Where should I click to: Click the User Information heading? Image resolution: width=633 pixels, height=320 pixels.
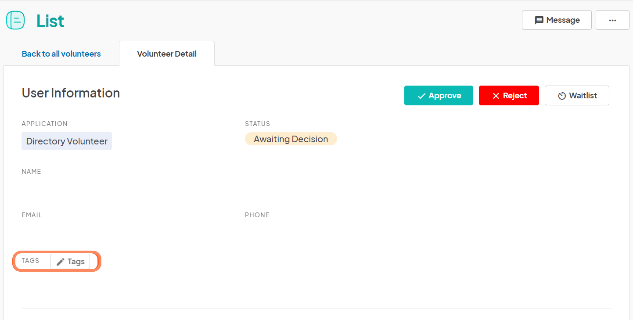(71, 93)
